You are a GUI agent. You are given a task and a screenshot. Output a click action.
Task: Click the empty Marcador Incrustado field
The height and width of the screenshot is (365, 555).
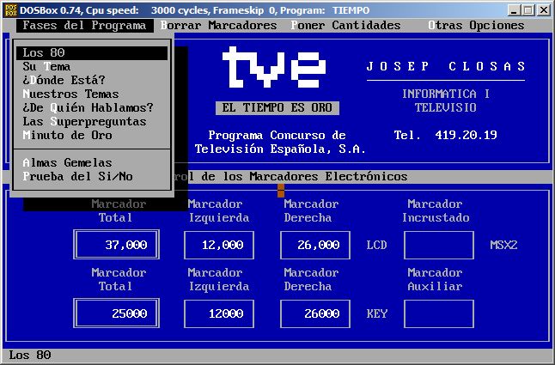438,246
